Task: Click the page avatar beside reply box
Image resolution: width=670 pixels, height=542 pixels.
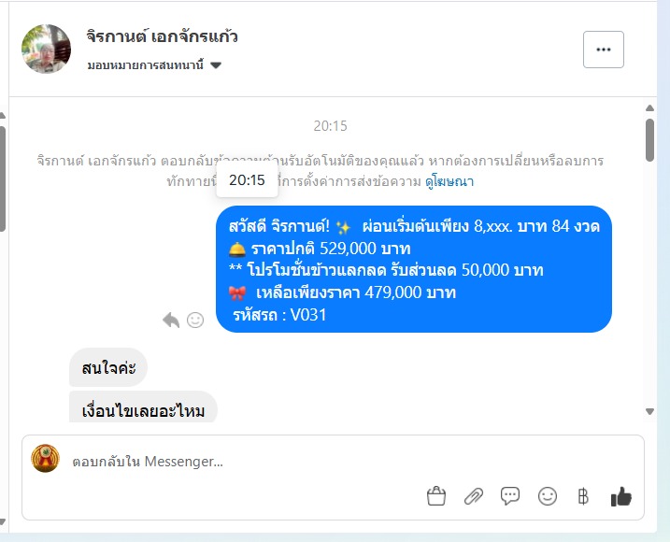Action: pos(45,458)
